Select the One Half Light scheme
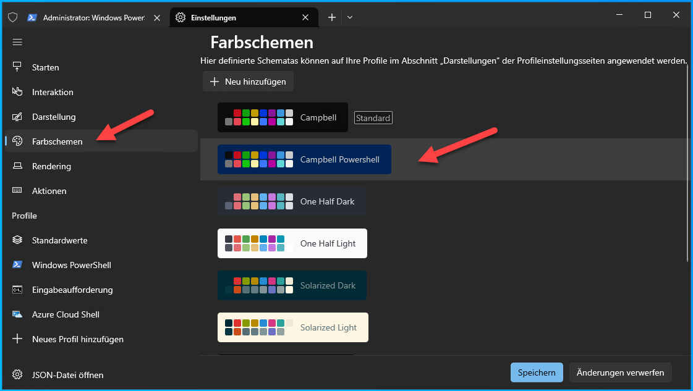 [x=292, y=243]
